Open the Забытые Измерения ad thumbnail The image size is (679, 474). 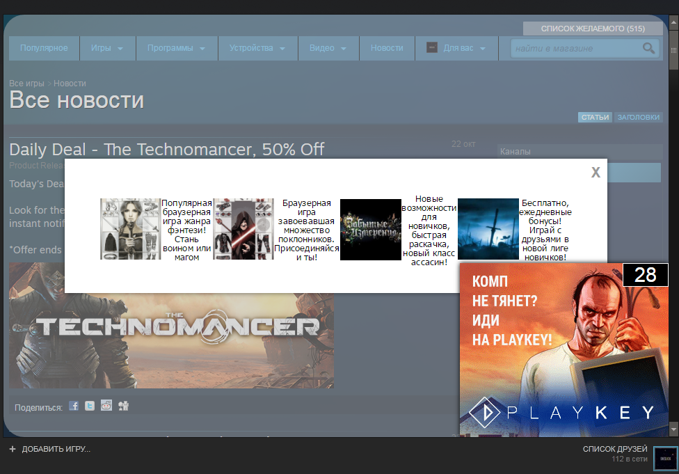[x=371, y=230]
